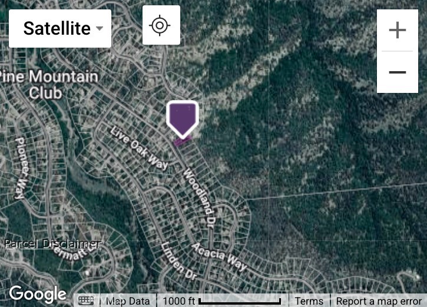This screenshot has width=427, height=307.
Task: Center map with the locate target icon
Action: pyautogui.click(x=161, y=25)
